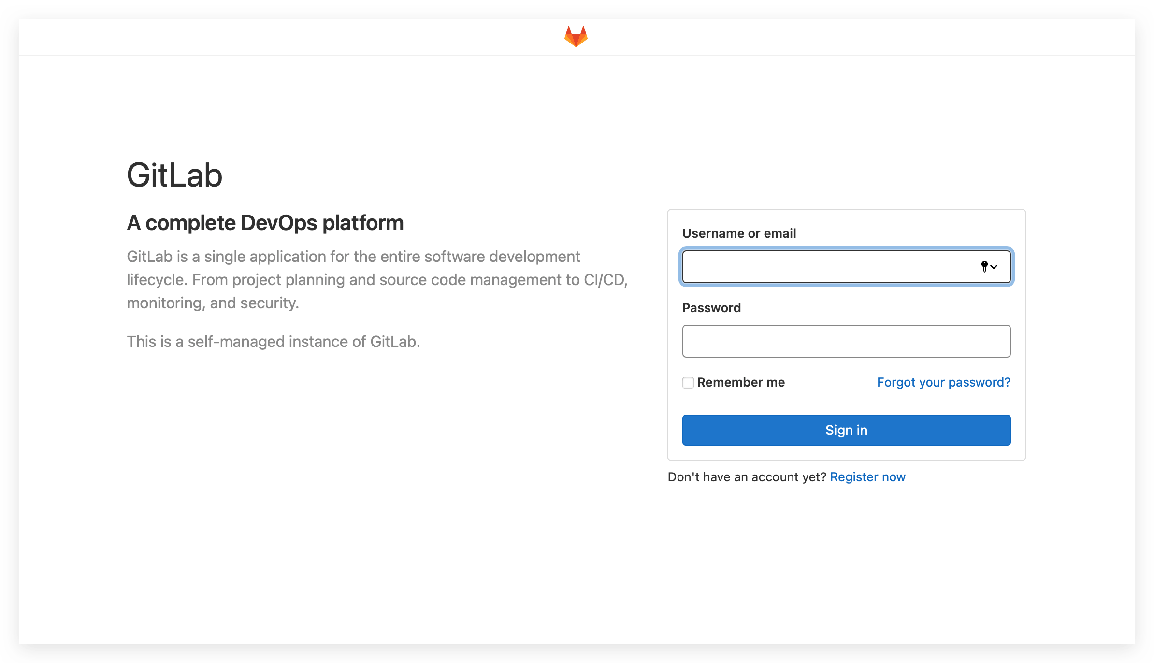Viewport: 1154px width, 663px height.
Task: Click 'This is a self-managed instance' text
Action: click(274, 342)
